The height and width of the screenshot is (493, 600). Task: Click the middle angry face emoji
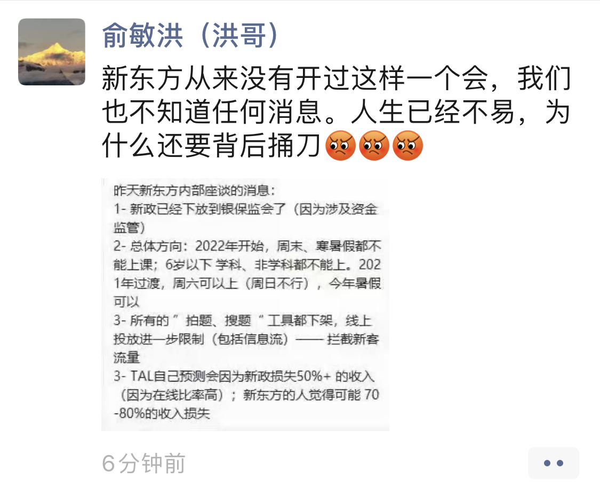tap(374, 146)
